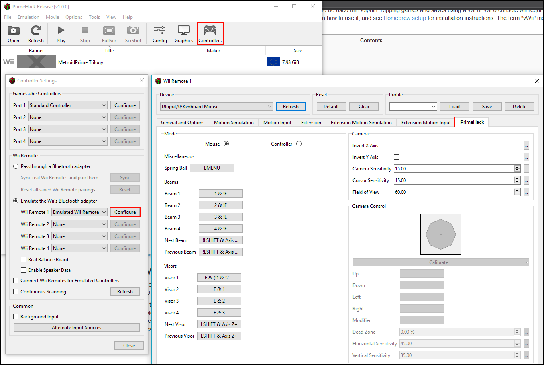This screenshot has width=544, height=365.
Task: Click Configure for GameCube Port 1
Action: [125, 105]
